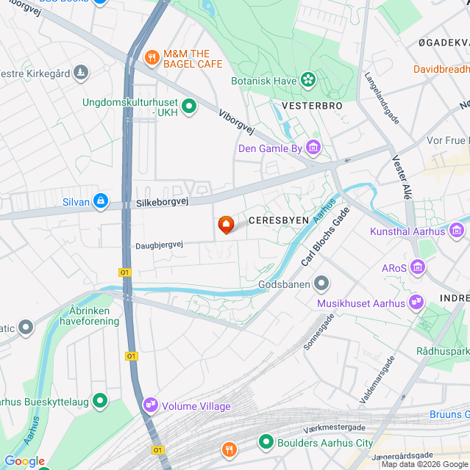Open the Vestre Kirkegård cemetery icon
Viewport: 470px width, 470px height.
[x=81, y=73]
